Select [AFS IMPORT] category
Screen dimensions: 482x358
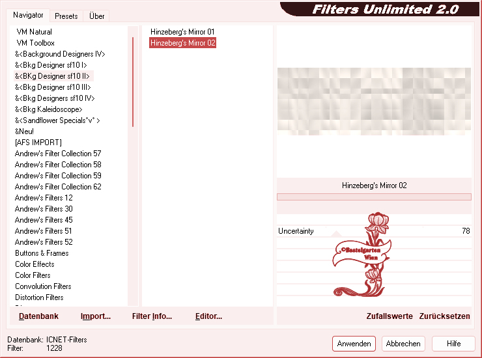tap(38, 143)
